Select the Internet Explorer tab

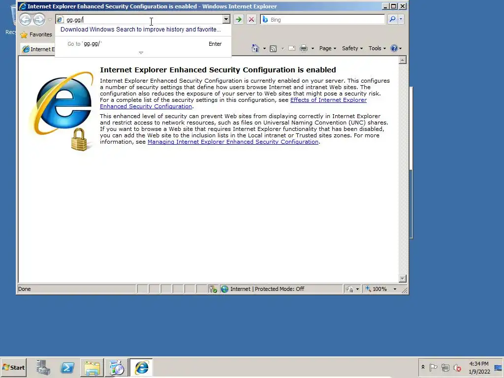point(38,49)
